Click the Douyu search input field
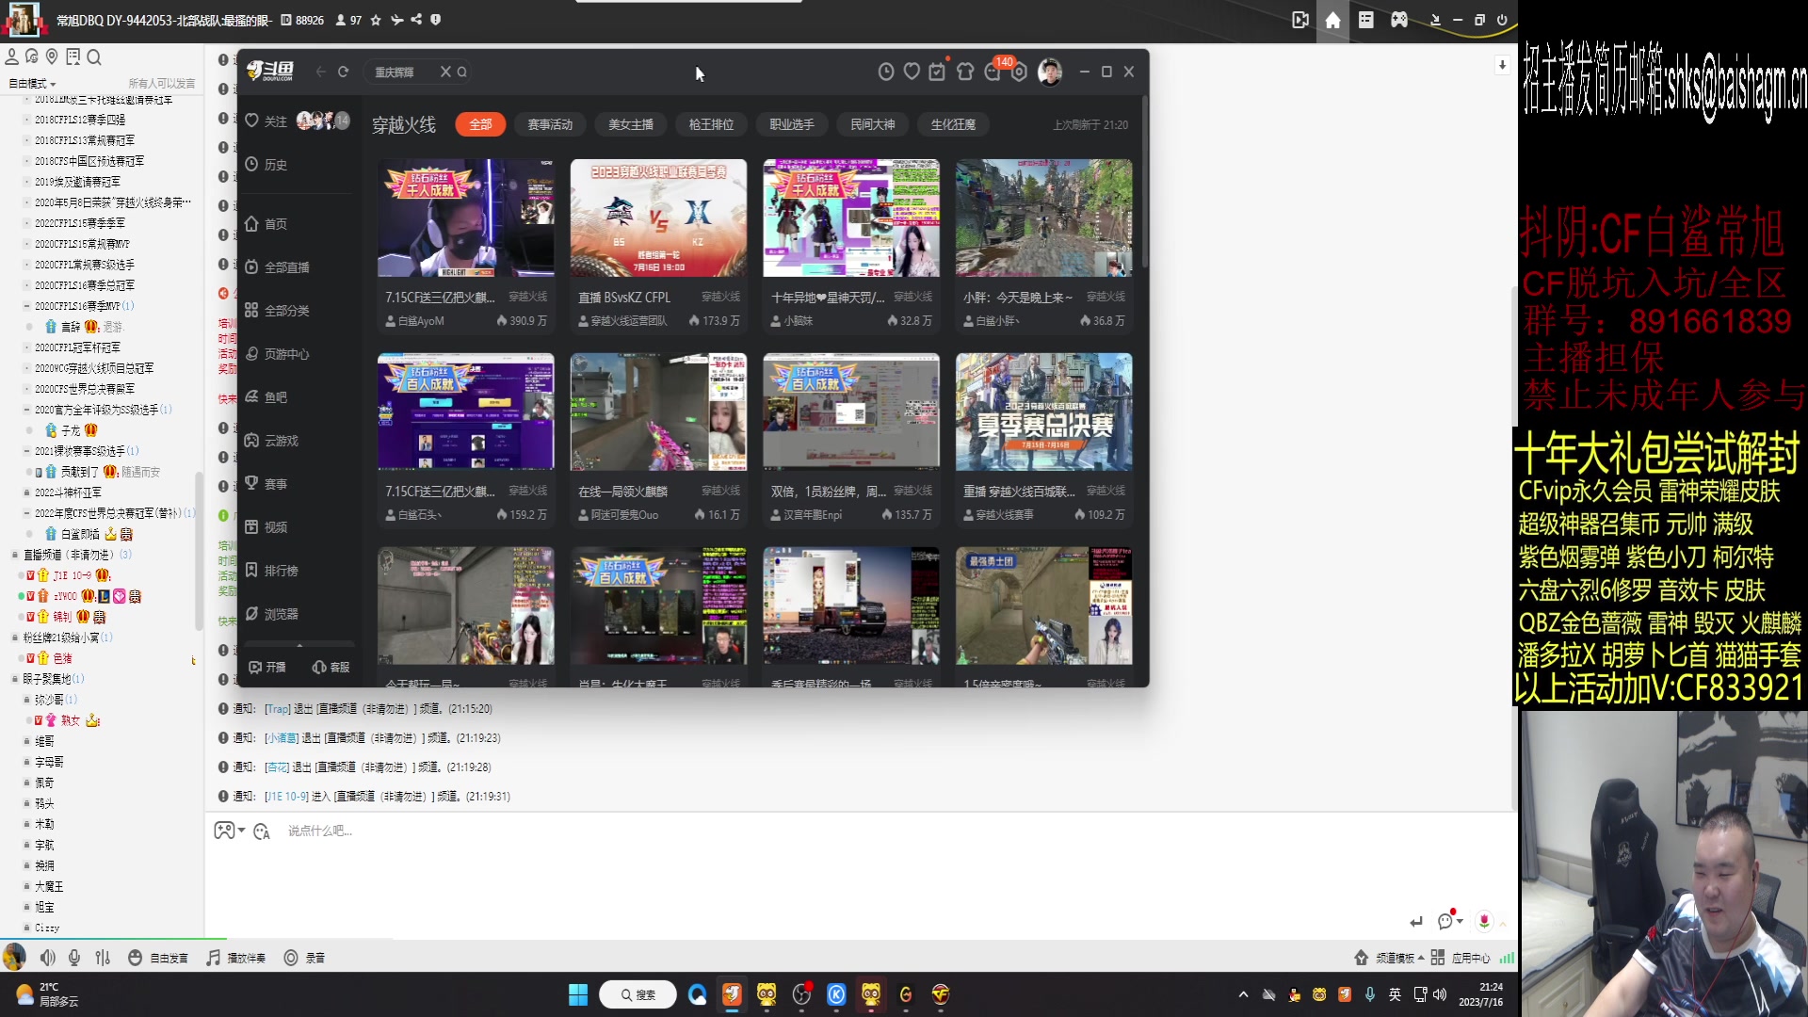Viewport: 1808px width, 1017px height. coord(403,72)
